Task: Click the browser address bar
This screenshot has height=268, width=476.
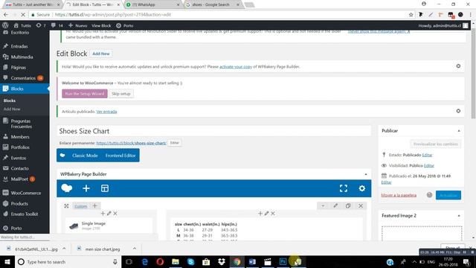Action: (x=219, y=15)
